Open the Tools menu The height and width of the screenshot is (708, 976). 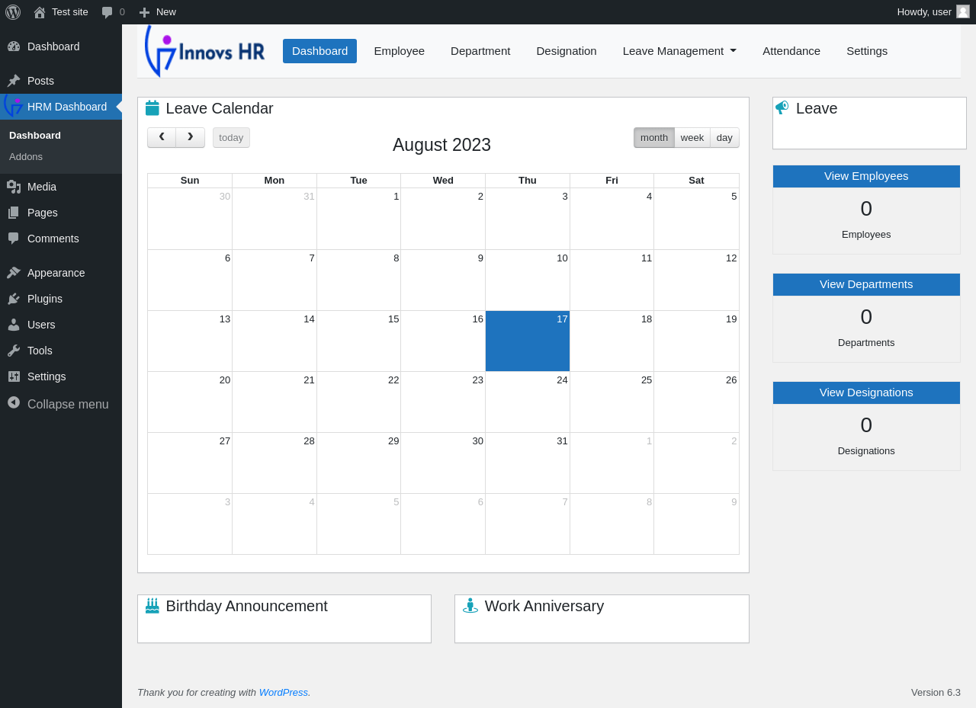(61, 351)
